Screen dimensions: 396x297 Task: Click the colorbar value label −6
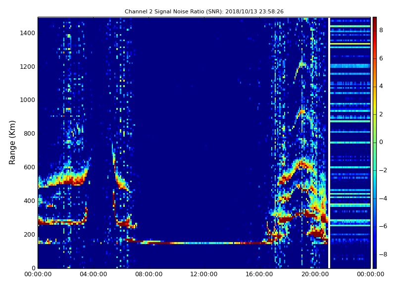[x=383, y=226]
